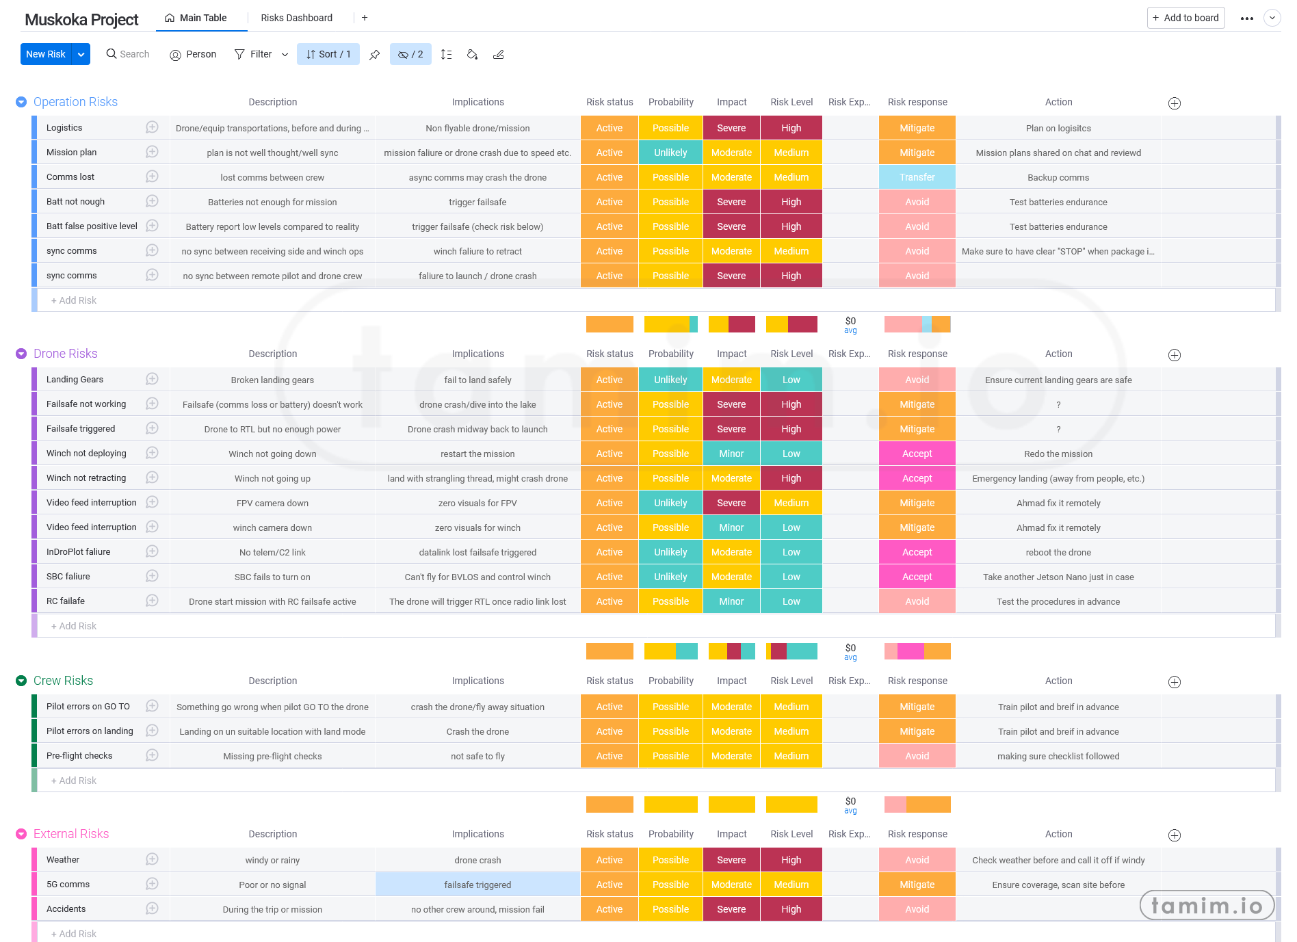Click the Drone Risks Risk Level column header
1297x942 pixels.
(791, 354)
